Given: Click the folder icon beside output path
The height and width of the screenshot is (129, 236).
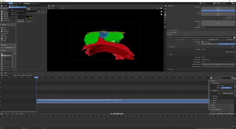Looking at the screenshot, I should 234,37.
